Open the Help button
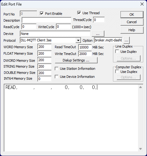Viewport: 147px width, 156px height. (132, 30)
